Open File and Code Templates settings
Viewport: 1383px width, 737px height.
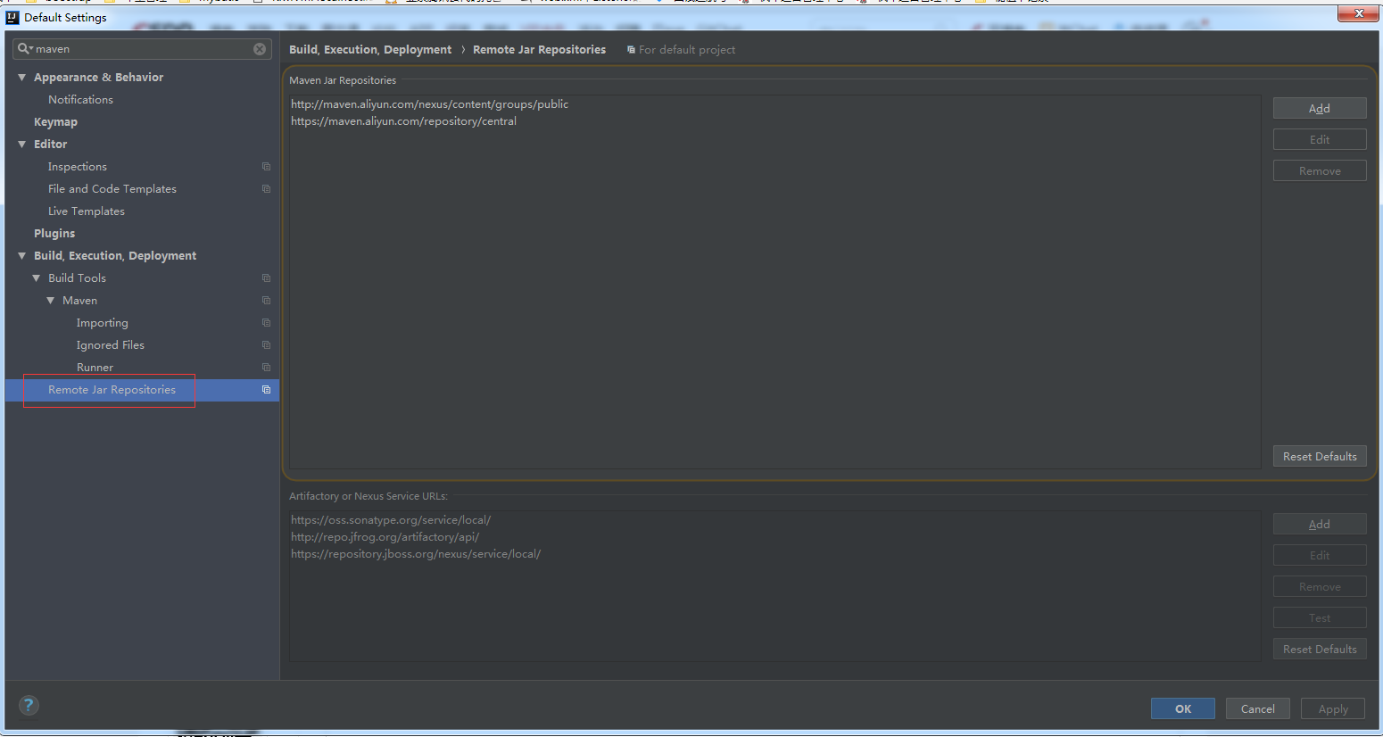click(x=112, y=189)
